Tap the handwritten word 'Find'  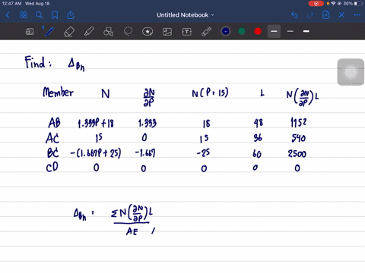pos(35,62)
